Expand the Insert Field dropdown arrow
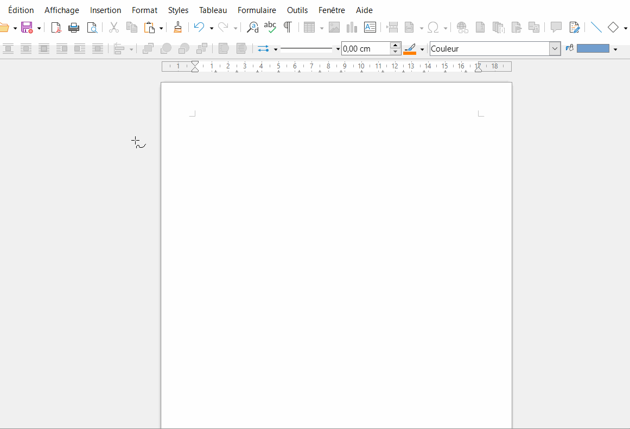This screenshot has width=630, height=429. 422,28
